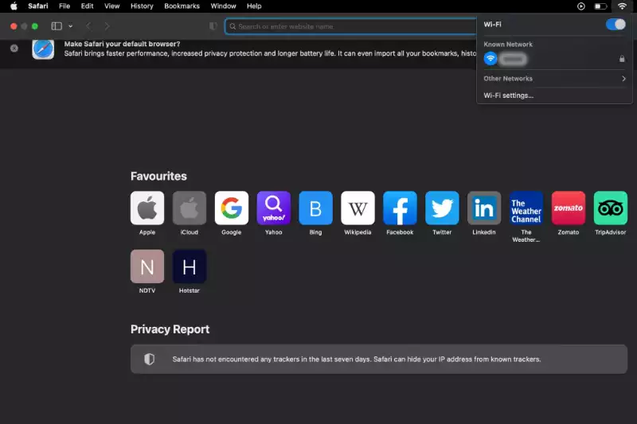The height and width of the screenshot is (424, 637).
Task: Open the File menu
Action: 64,6
